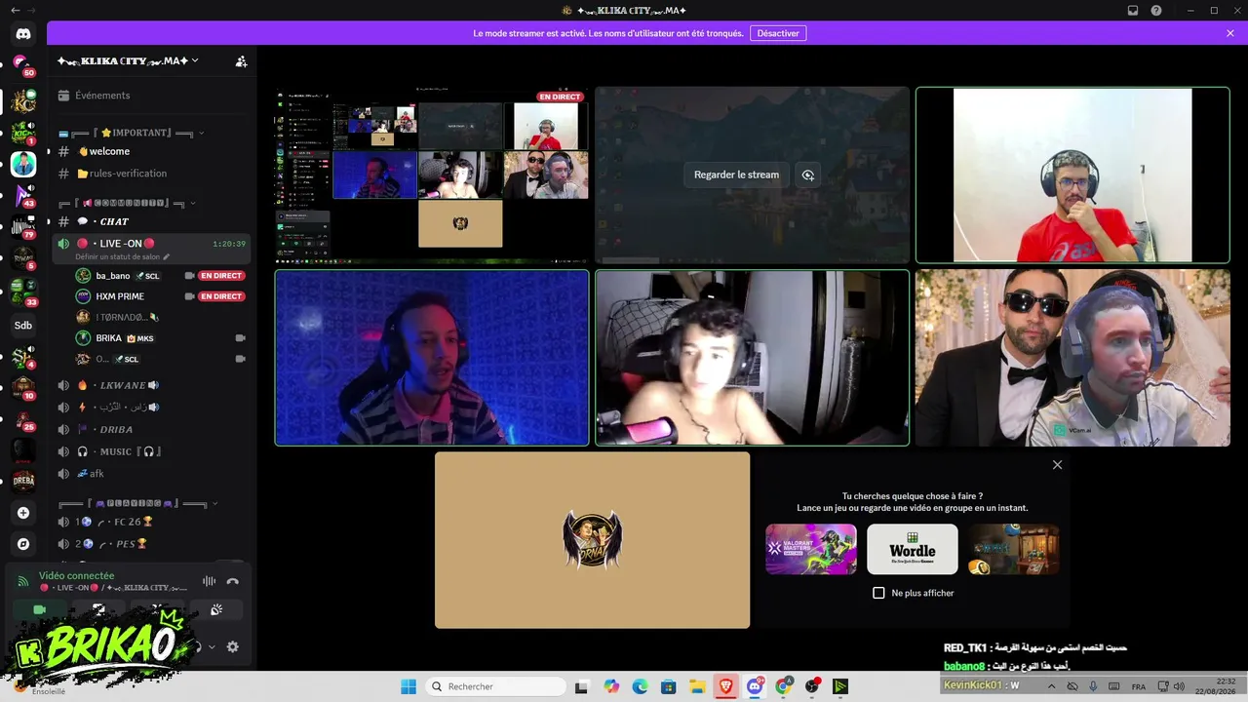Dismiss the streamer mode banner
The image size is (1248, 702).
coord(1230,33)
